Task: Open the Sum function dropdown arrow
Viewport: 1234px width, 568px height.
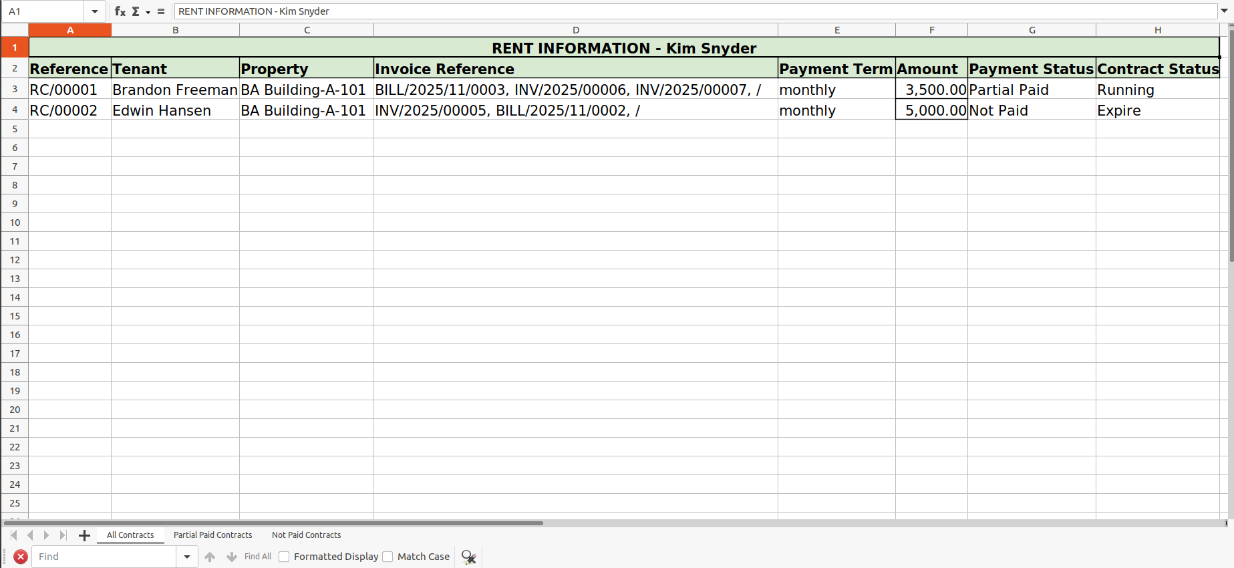Action: coord(148,12)
